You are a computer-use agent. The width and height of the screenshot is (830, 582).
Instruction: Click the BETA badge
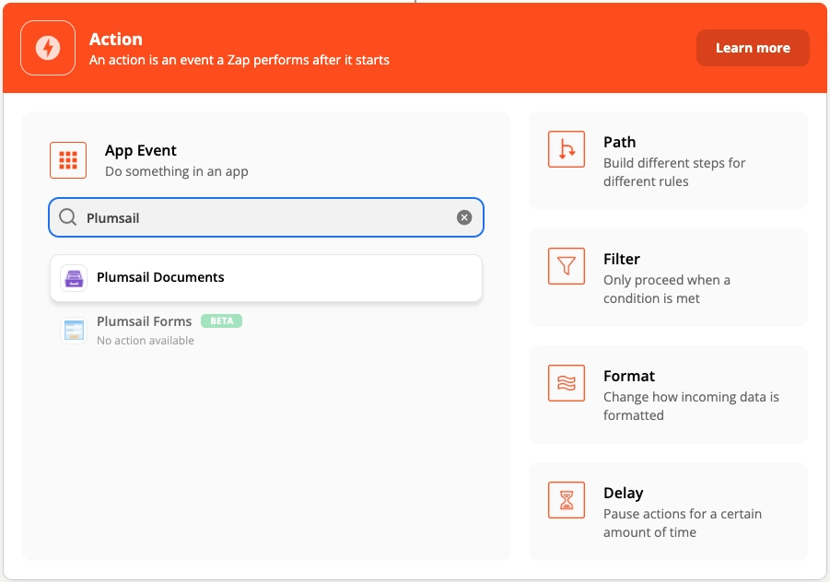221,320
